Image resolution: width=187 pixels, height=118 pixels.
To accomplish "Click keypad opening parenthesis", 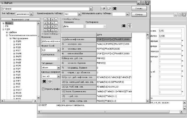I will (45, 30).
